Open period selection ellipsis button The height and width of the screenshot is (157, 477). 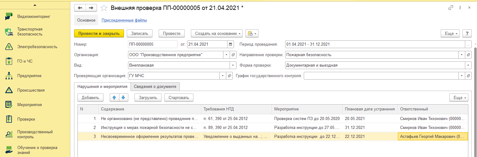468,44
